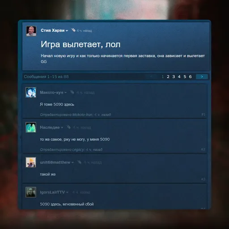Screen dimensions: 229x229
Task: Click comment 'то же самое, ржу не могу'
Action: [75, 140]
